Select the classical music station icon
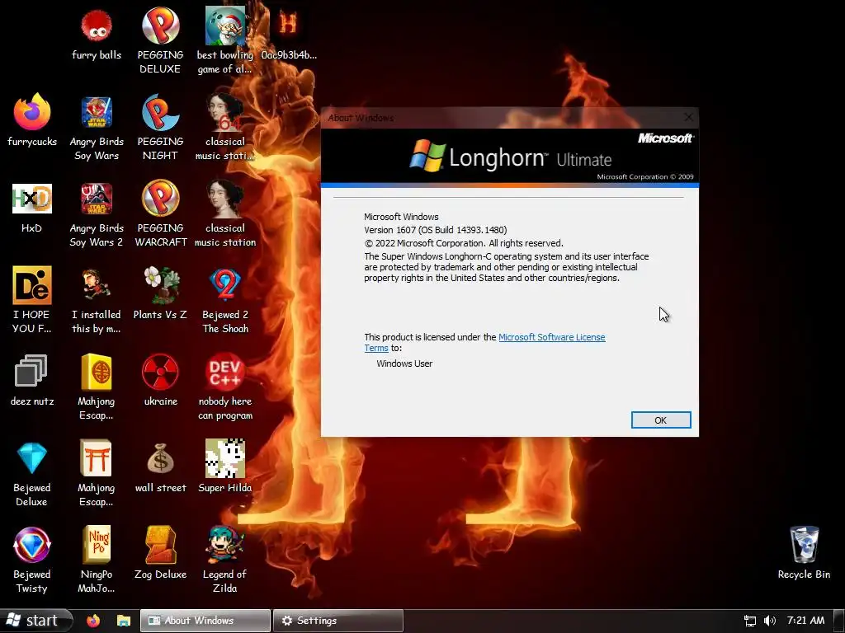The width and height of the screenshot is (845, 633). (224, 215)
